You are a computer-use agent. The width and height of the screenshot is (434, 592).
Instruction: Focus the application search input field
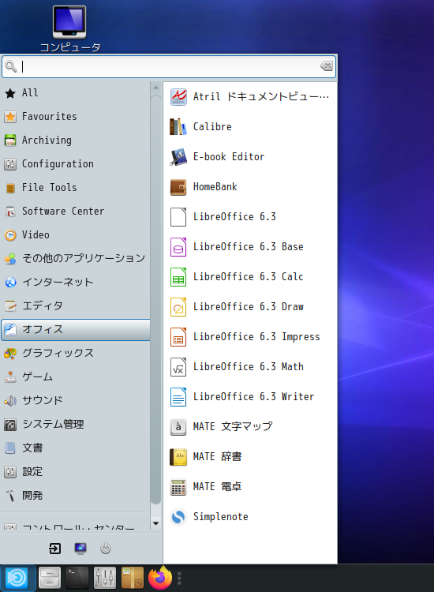(169, 66)
